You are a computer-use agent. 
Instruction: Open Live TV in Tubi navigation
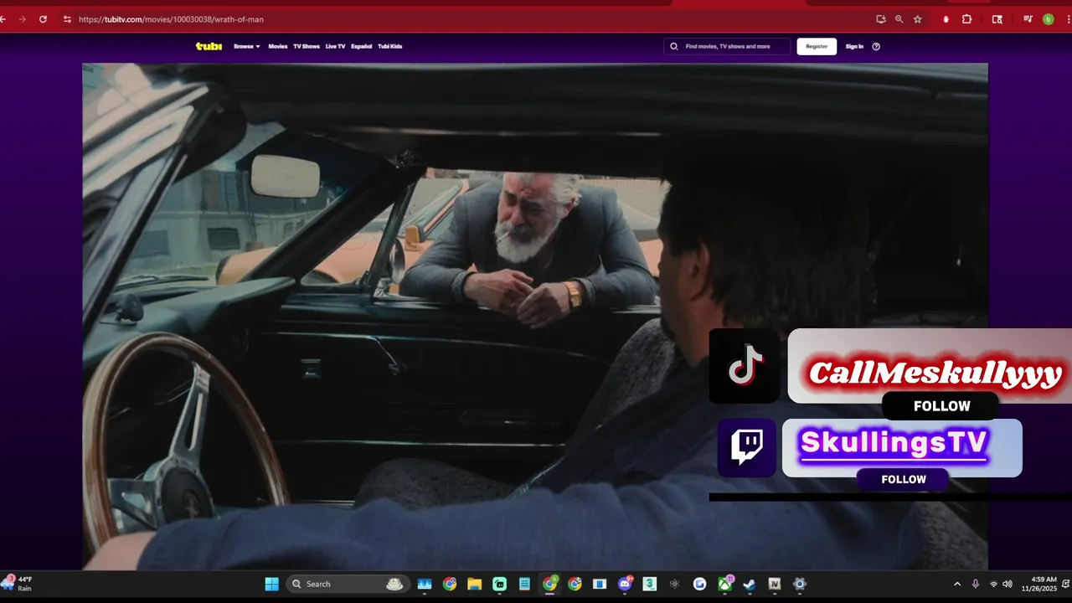pos(335,47)
